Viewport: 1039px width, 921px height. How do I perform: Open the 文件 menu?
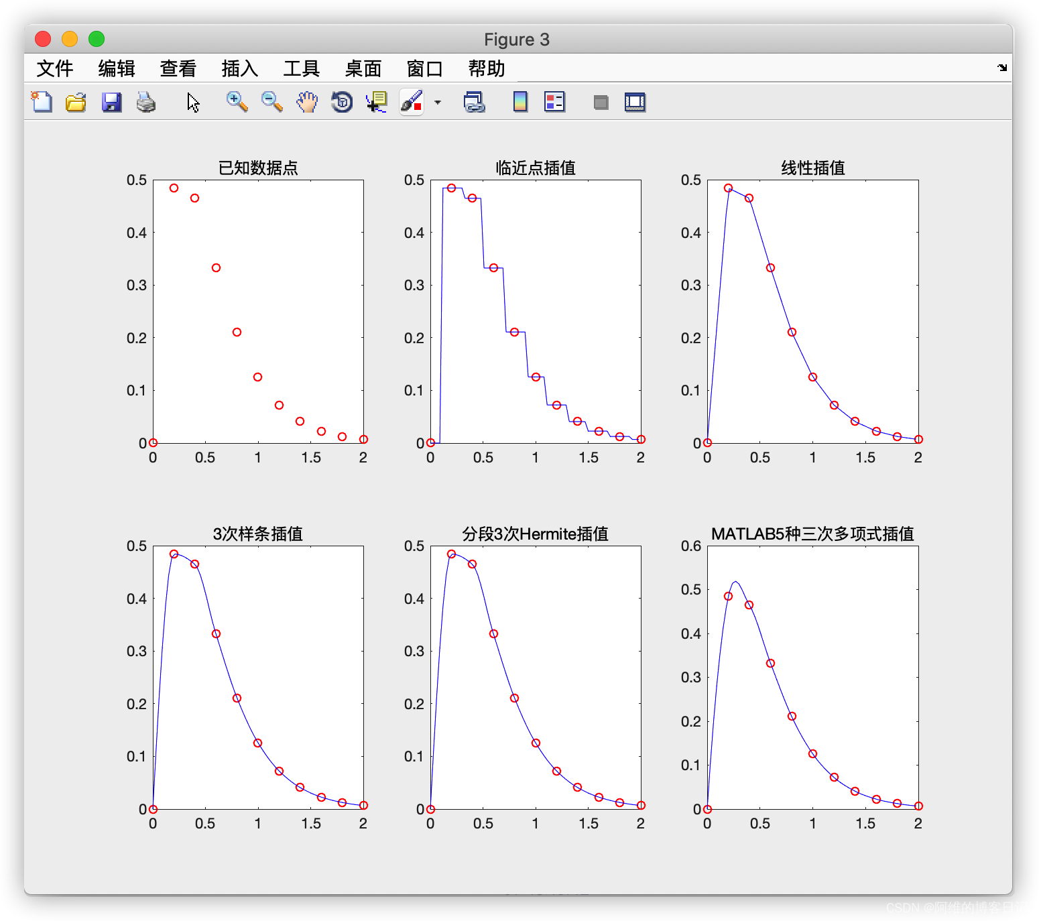point(55,68)
